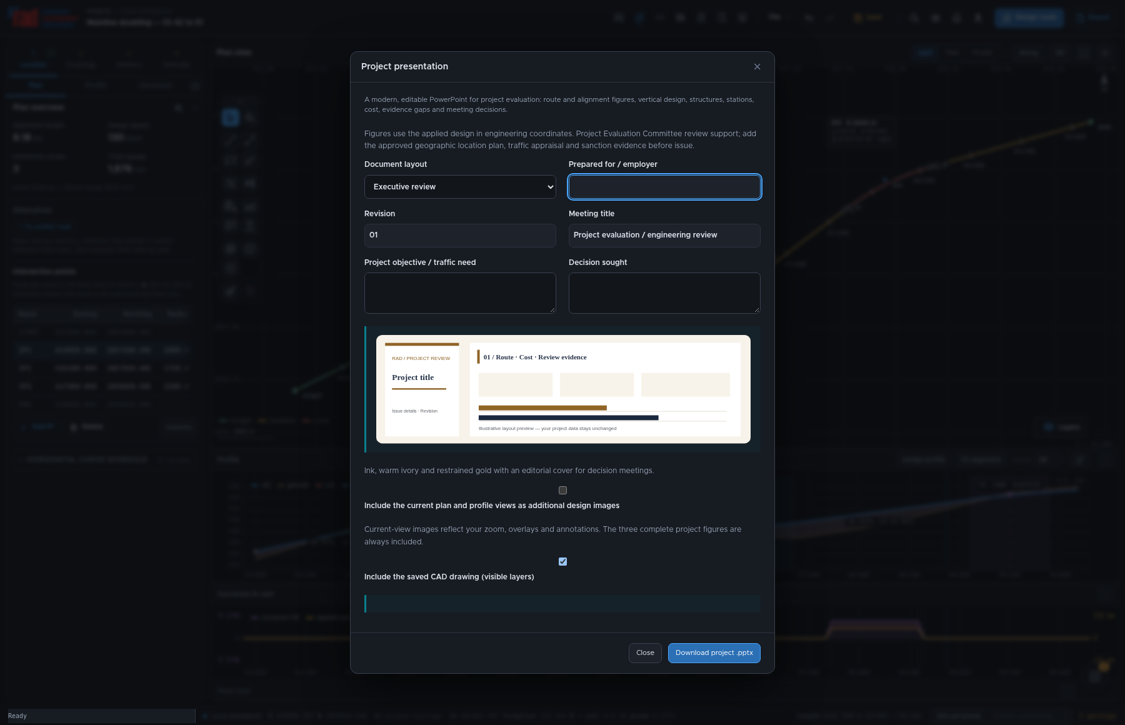1125x725 pixels.
Task: Uncheck Include the saved CAD drawing
Action: pyautogui.click(x=562, y=562)
